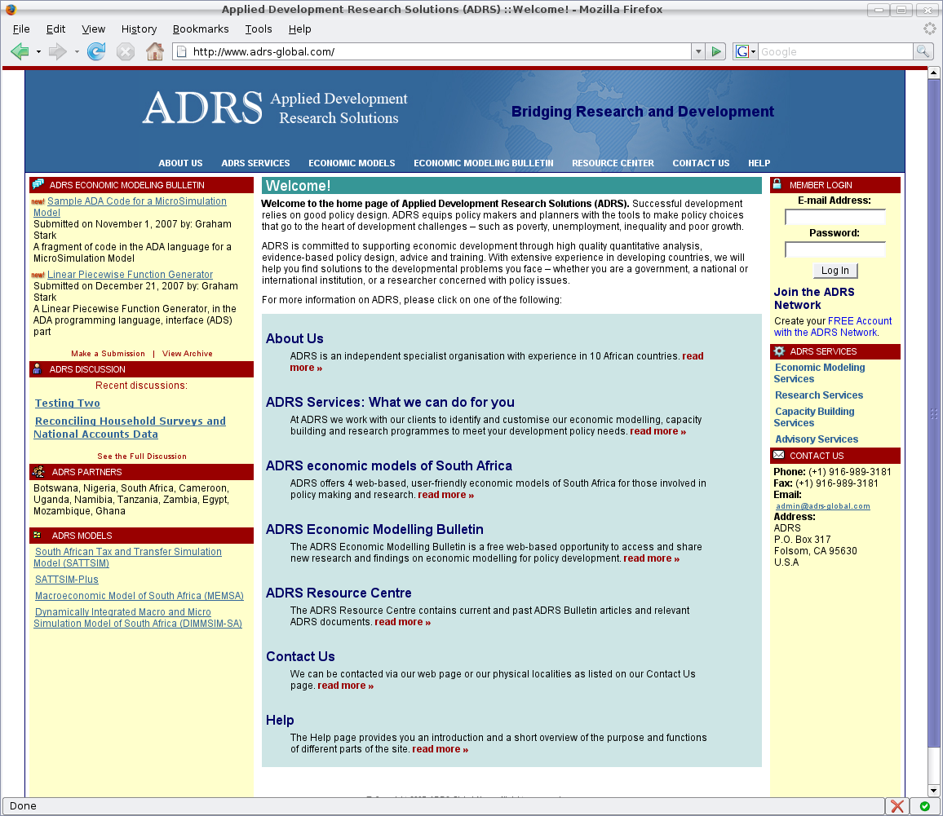Reload the current page
The width and height of the screenshot is (943, 816).
(x=96, y=51)
